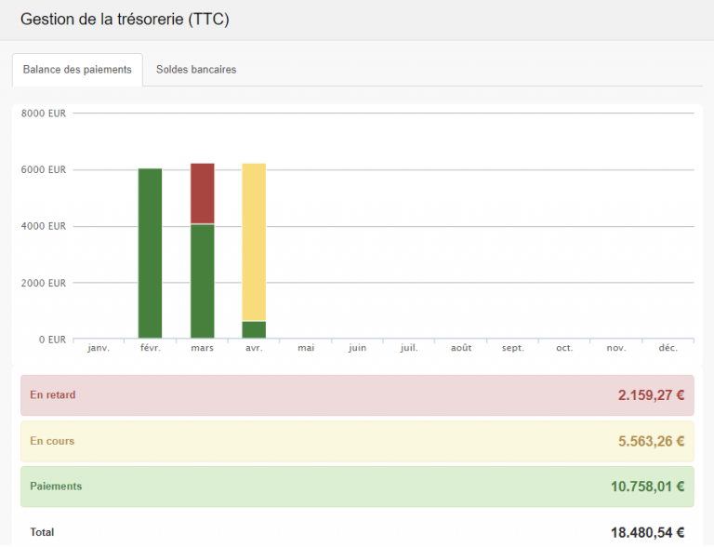Open the En retard summary row

[357, 395]
